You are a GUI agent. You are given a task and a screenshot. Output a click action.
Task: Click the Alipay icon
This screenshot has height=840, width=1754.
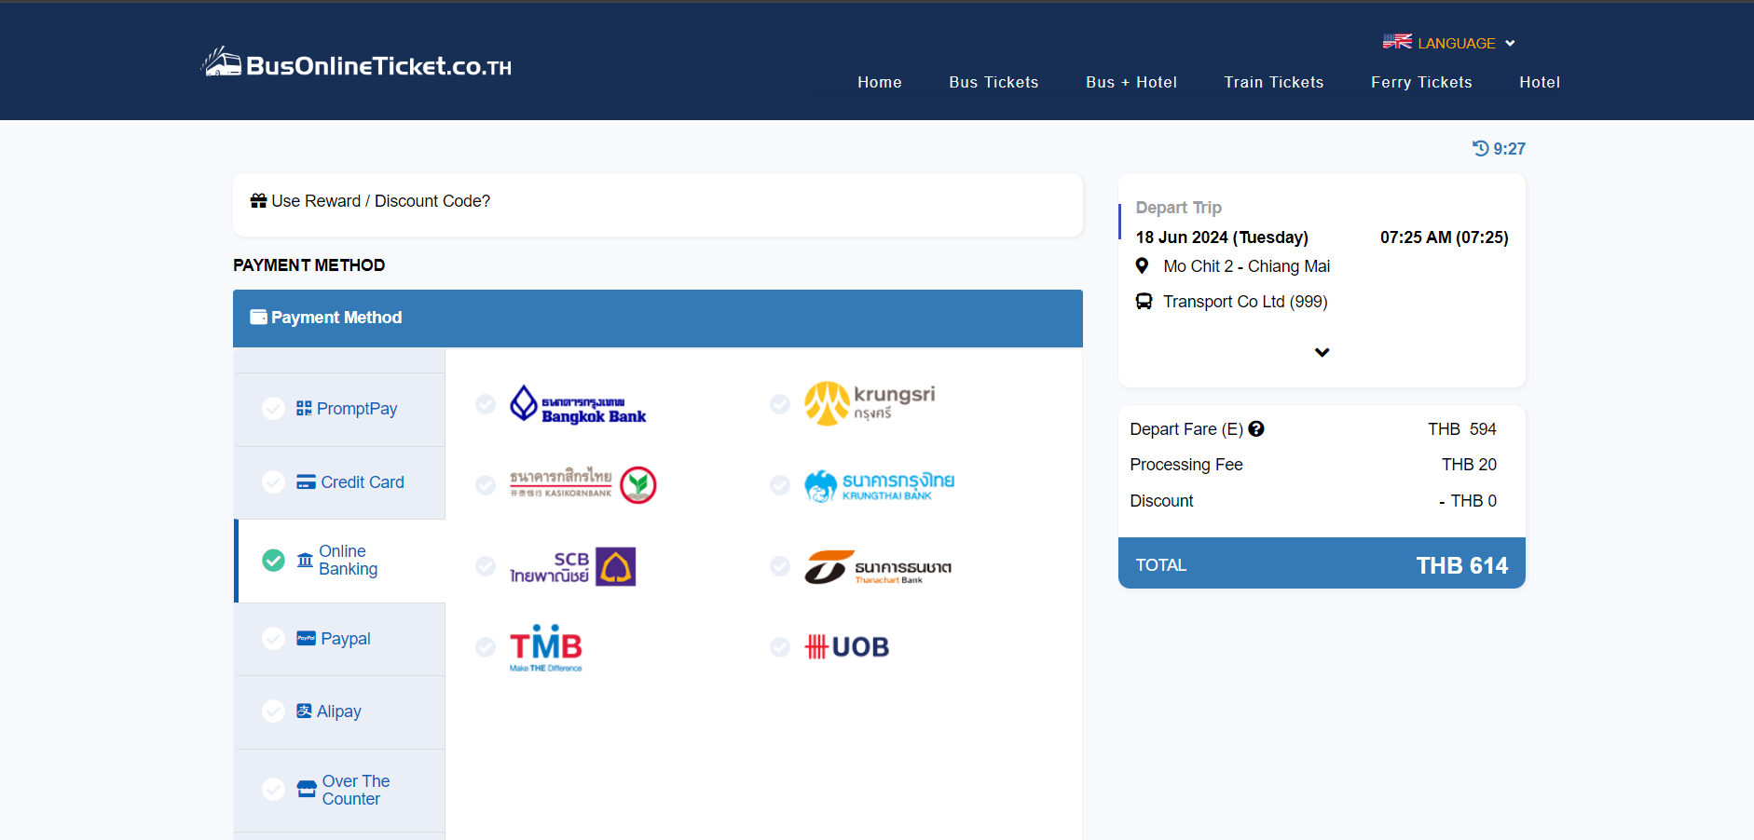click(x=304, y=711)
